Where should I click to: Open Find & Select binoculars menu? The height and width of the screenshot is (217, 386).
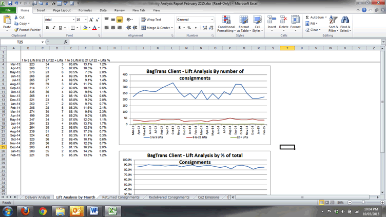point(345,24)
